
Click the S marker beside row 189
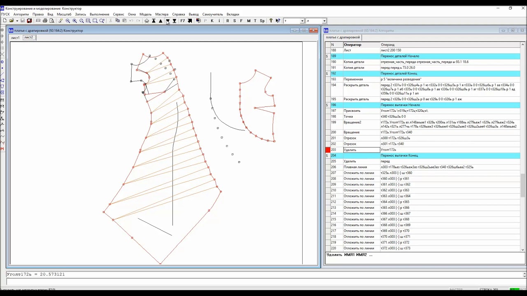pyautogui.click(x=327, y=56)
